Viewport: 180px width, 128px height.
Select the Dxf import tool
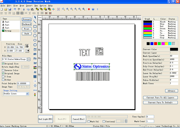tap(35, 63)
